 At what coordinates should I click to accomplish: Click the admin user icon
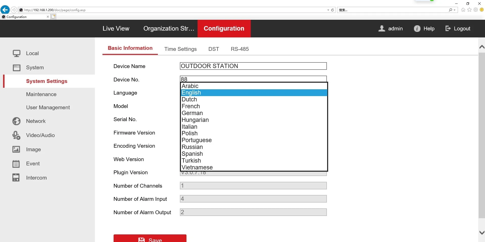pos(382,29)
